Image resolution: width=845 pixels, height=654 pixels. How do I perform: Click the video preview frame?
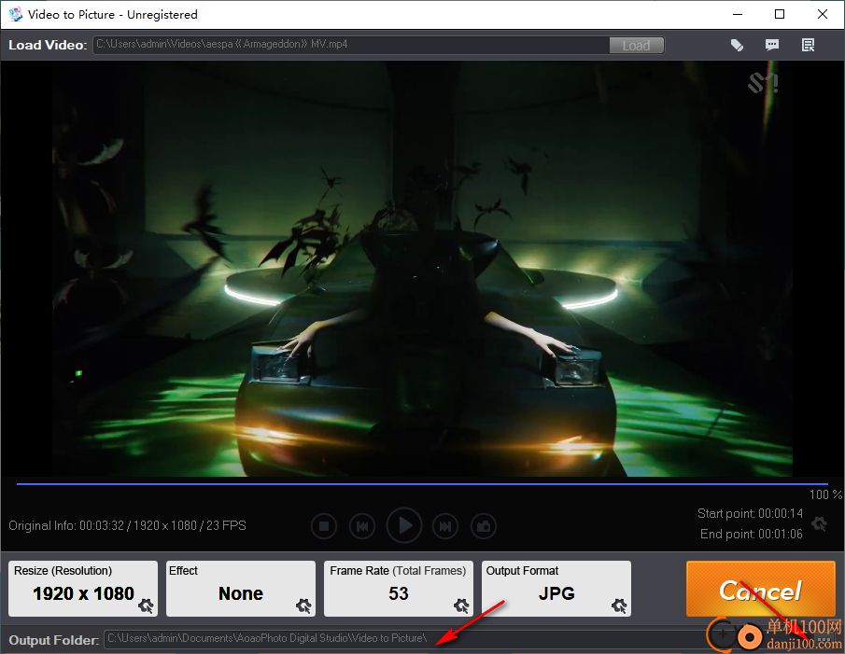[422, 269]
